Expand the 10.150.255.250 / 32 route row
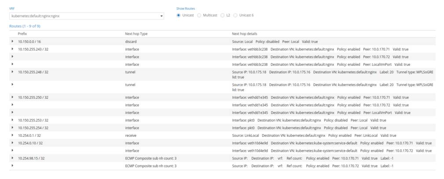The height and width of the screenshot is (179, 444). (x=12, y=97)
